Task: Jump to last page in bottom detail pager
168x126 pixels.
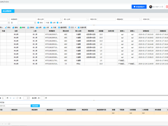Action: (6, 124)
